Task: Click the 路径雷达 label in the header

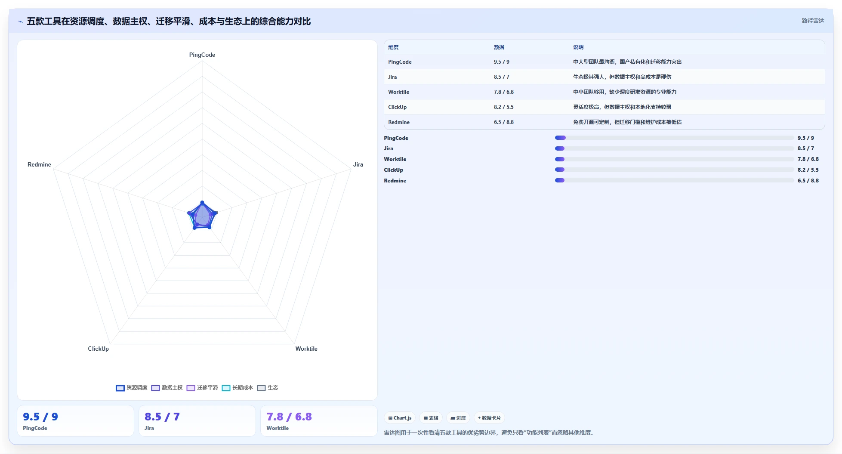Action: pos(813,21)
